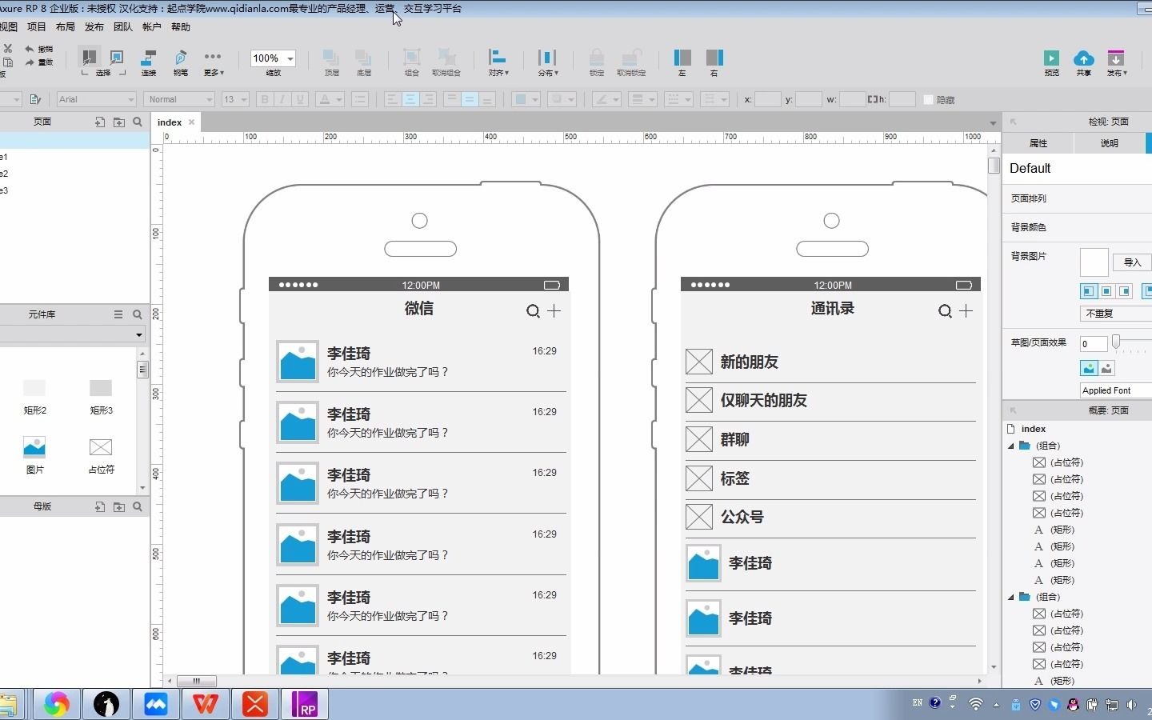Toggle italic text formatting

coord(282,99)
